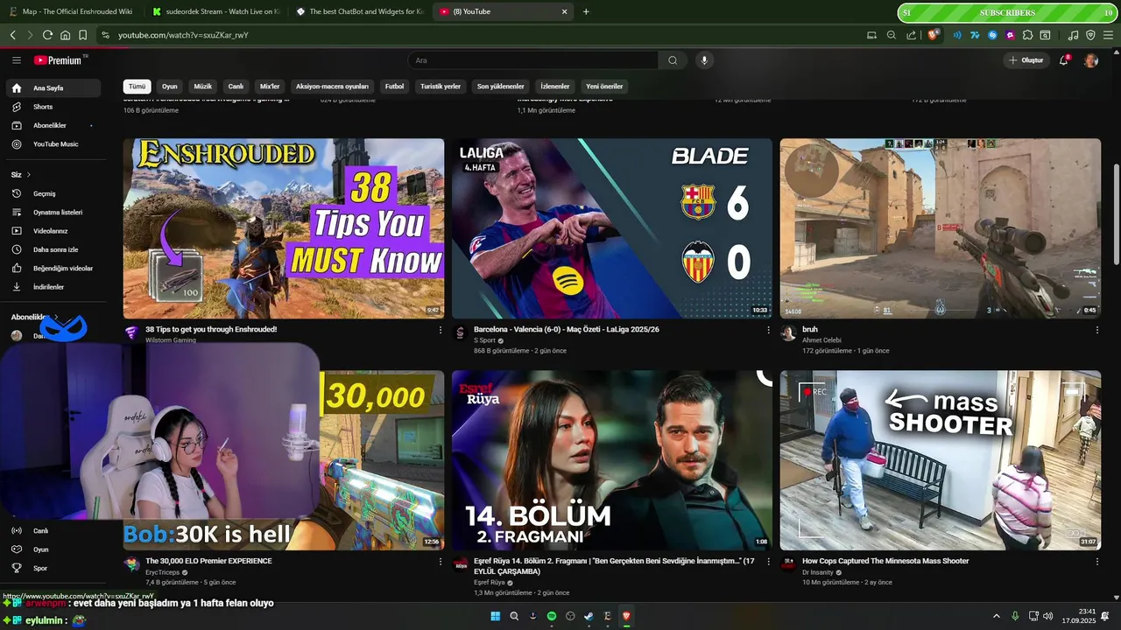1121x630 pixels.
Task: Start voice search with the microphone icon
Action: tap(703, 60)
